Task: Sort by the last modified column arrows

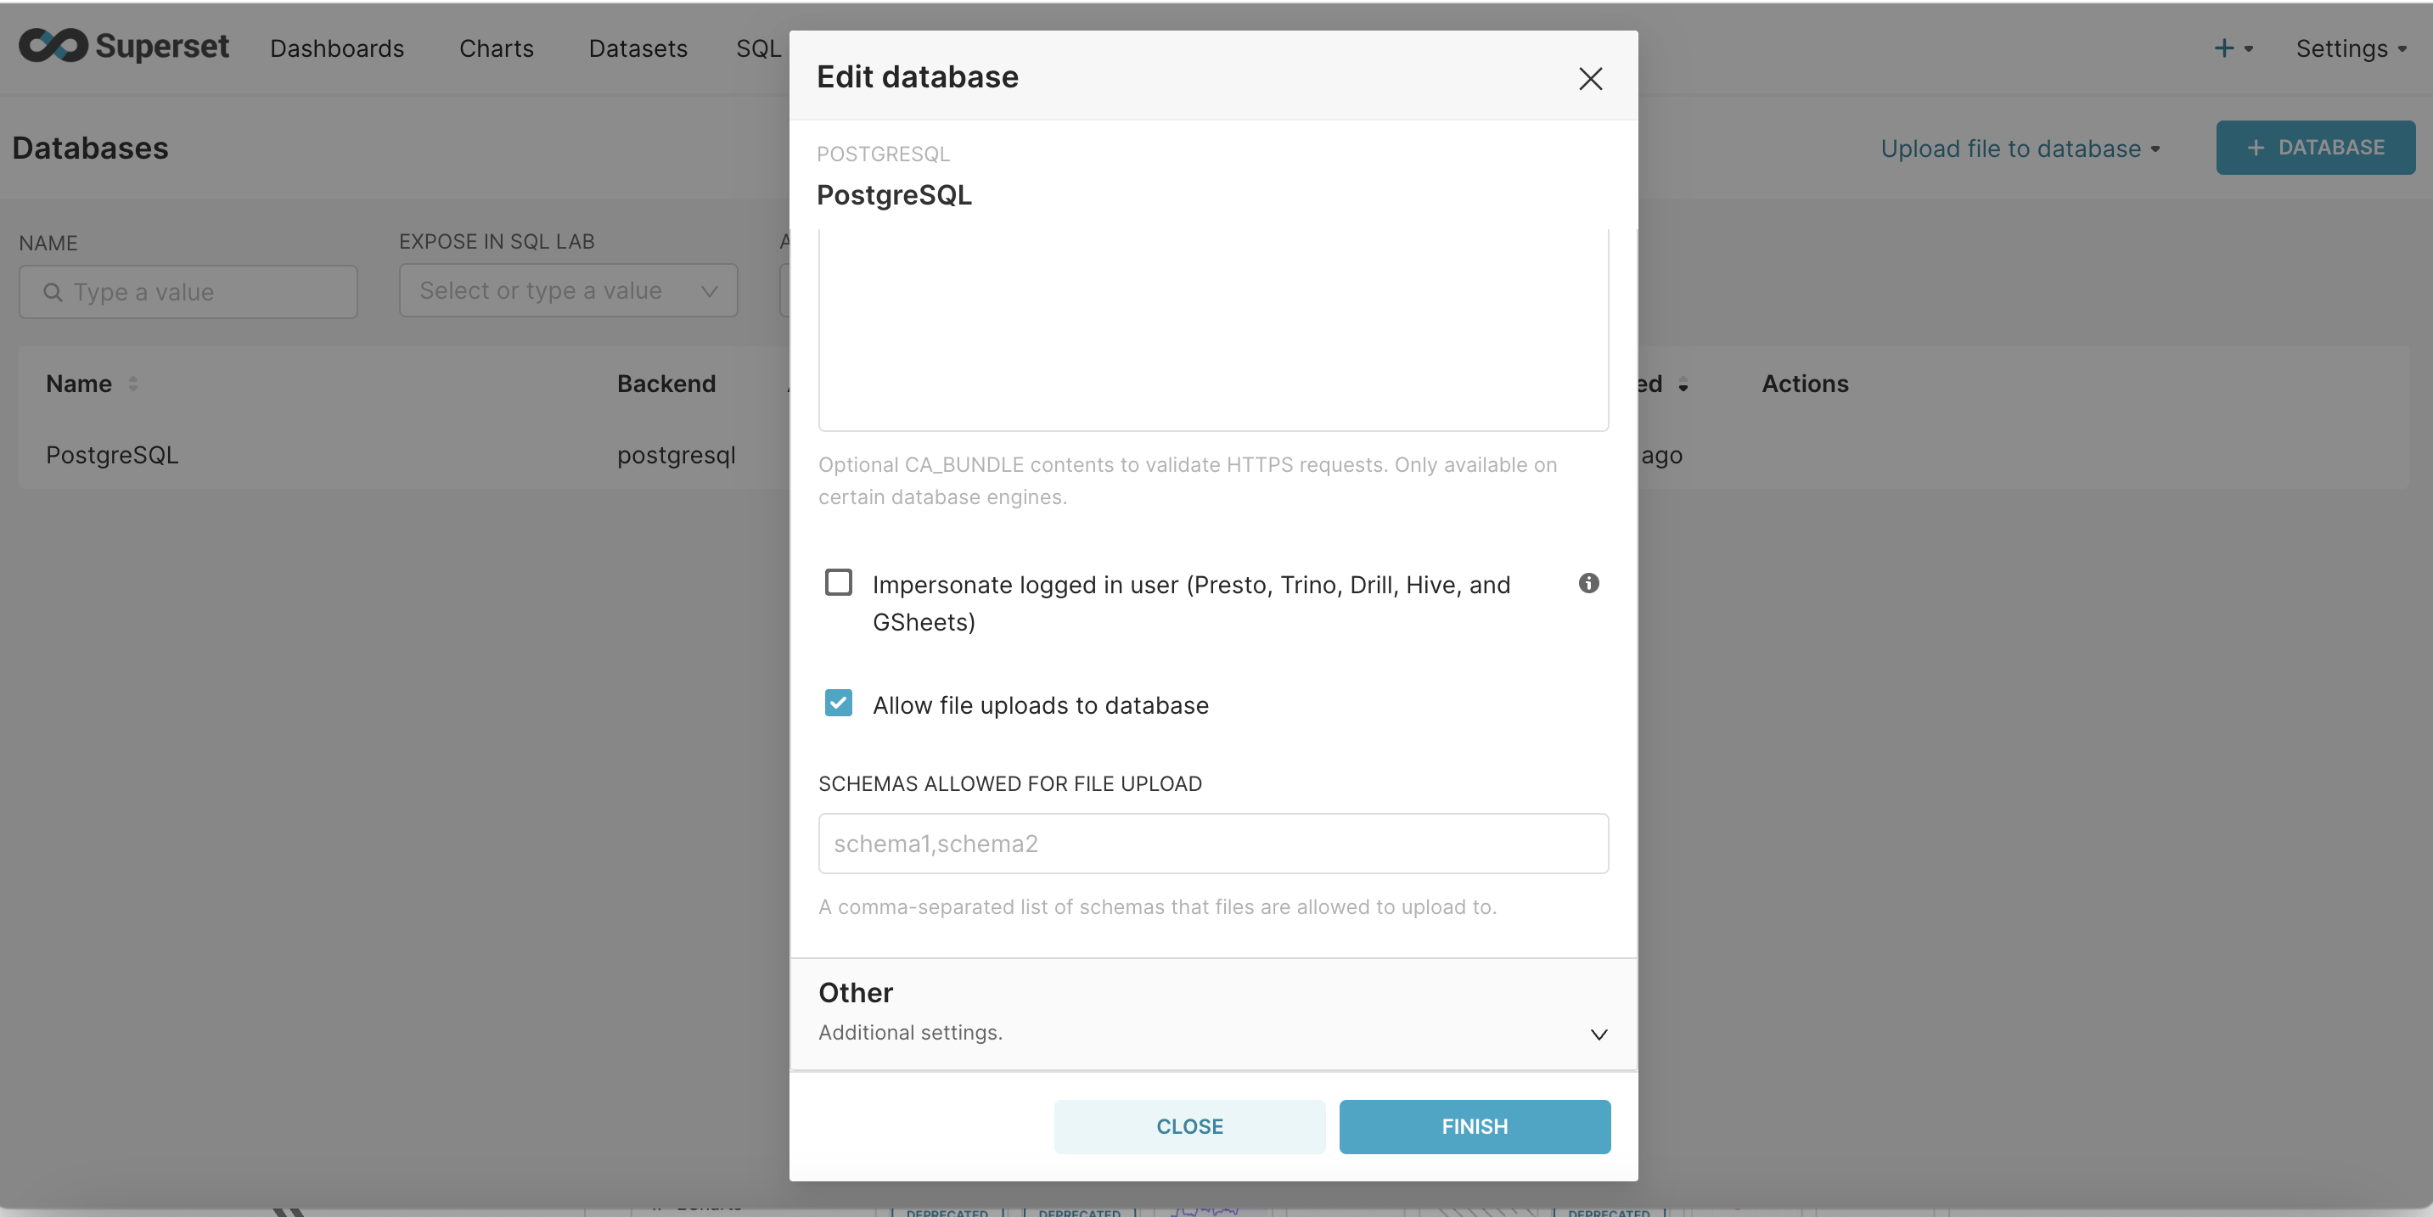Action: coord(1683,384)
